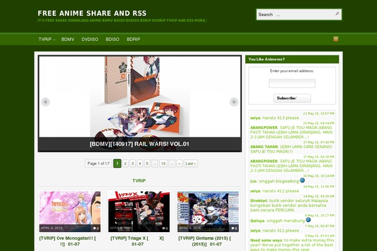The width and height of the screenshot is (377, 251).
Task: Click 'ABANG TAHAN' username in chatbox
Action: click(x=264, y=147)
